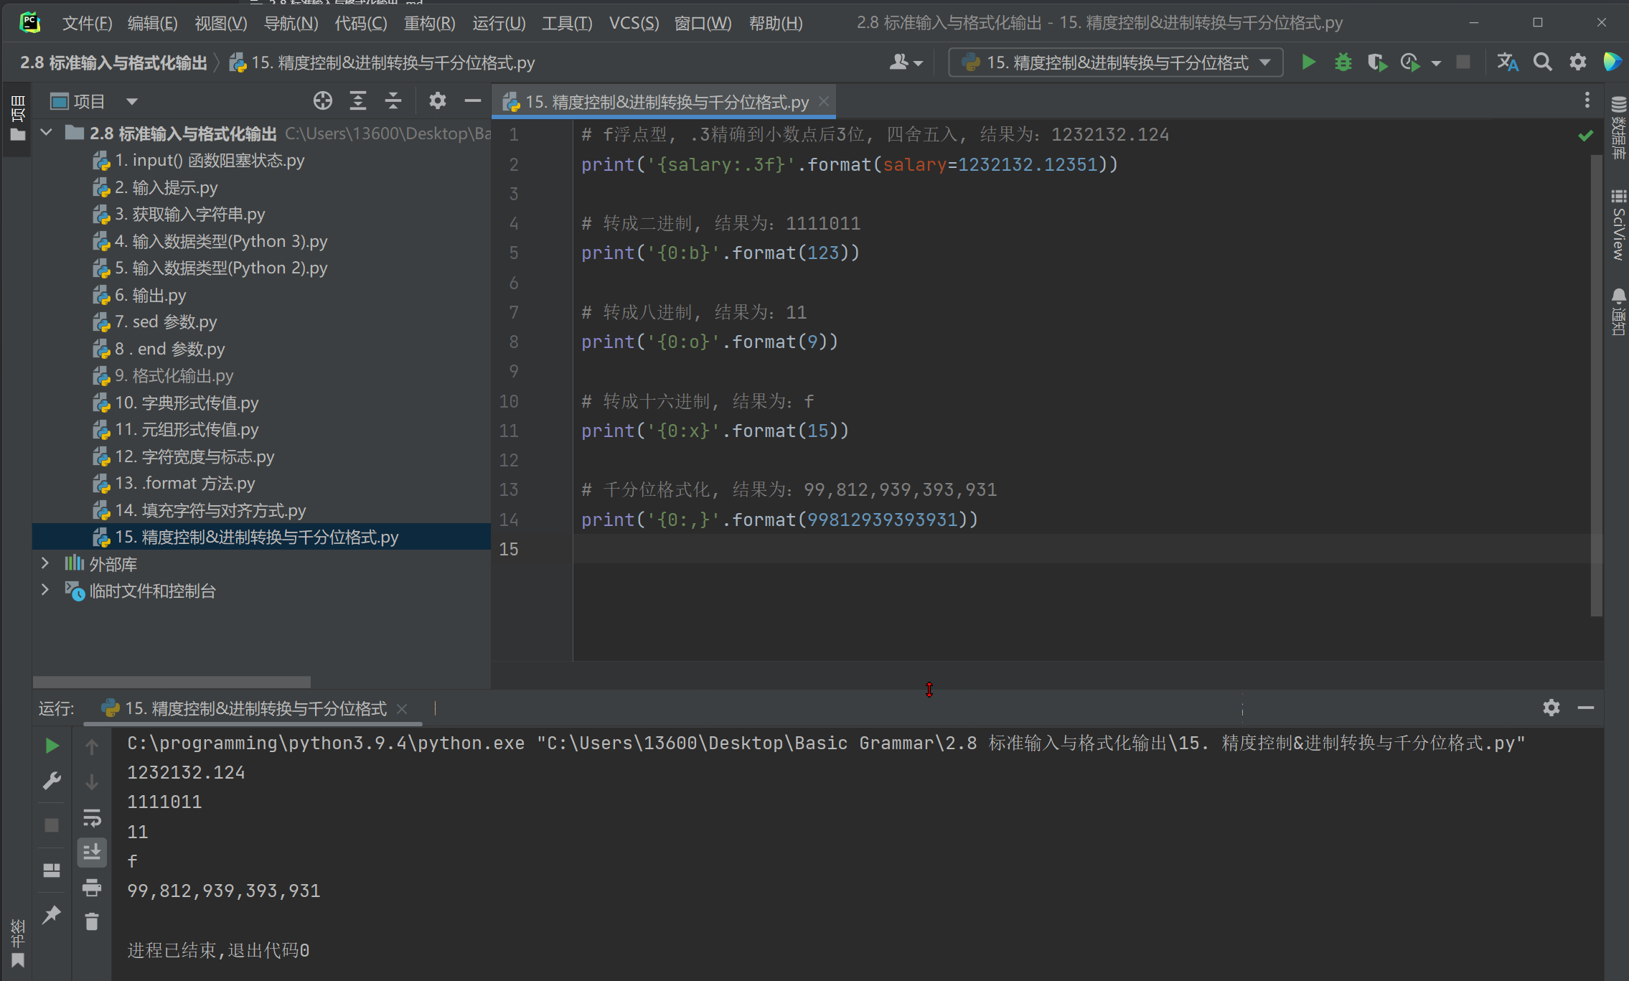
Task: Toggle soft-wrap in run console
Action: pyautogui.click(x=92, y=817)
